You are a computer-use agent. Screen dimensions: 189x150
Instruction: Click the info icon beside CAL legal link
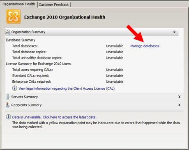click(15, 88)
